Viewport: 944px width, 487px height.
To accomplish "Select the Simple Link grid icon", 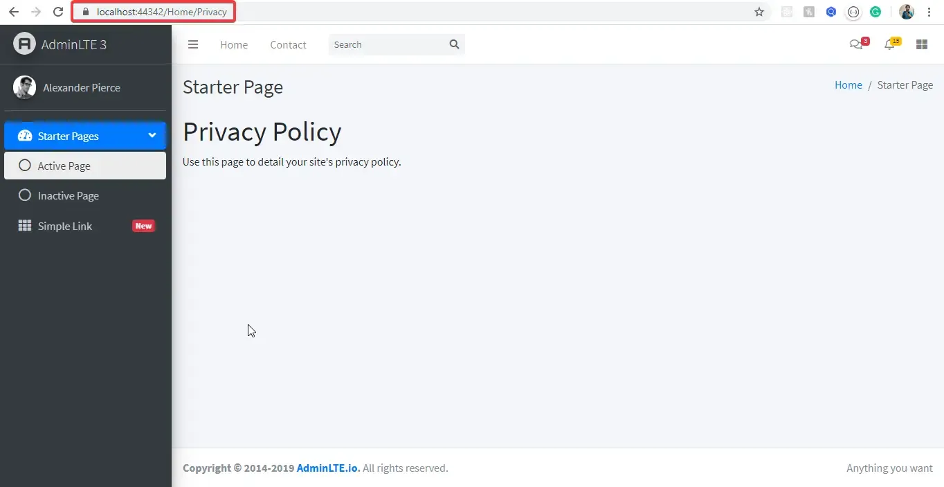I will coord(24,226).
